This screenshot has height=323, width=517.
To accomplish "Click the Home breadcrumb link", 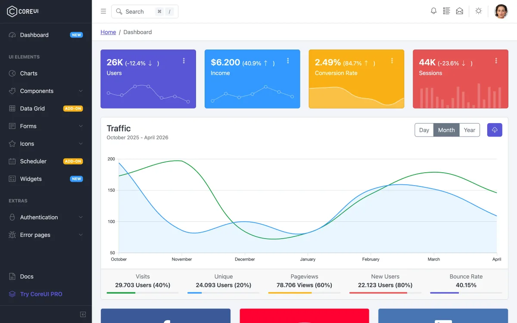I will (x=108, y=32).
